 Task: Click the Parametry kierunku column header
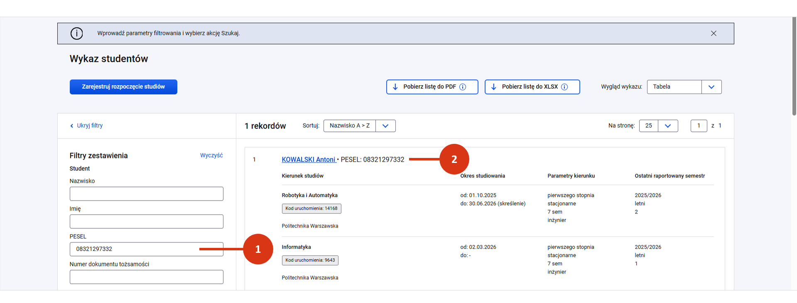pyautogui.click(x=571, y=176)
